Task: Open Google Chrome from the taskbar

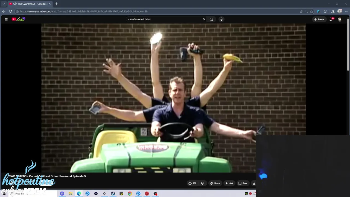Action: pos(130,194)
